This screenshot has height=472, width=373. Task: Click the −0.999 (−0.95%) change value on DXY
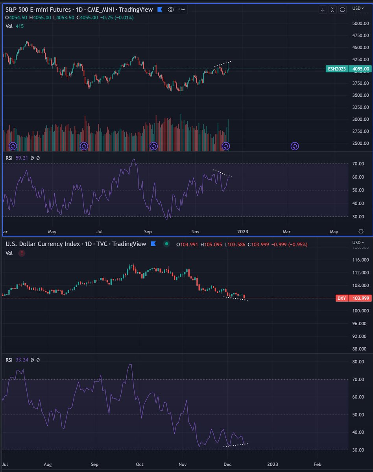pos(288,245)
